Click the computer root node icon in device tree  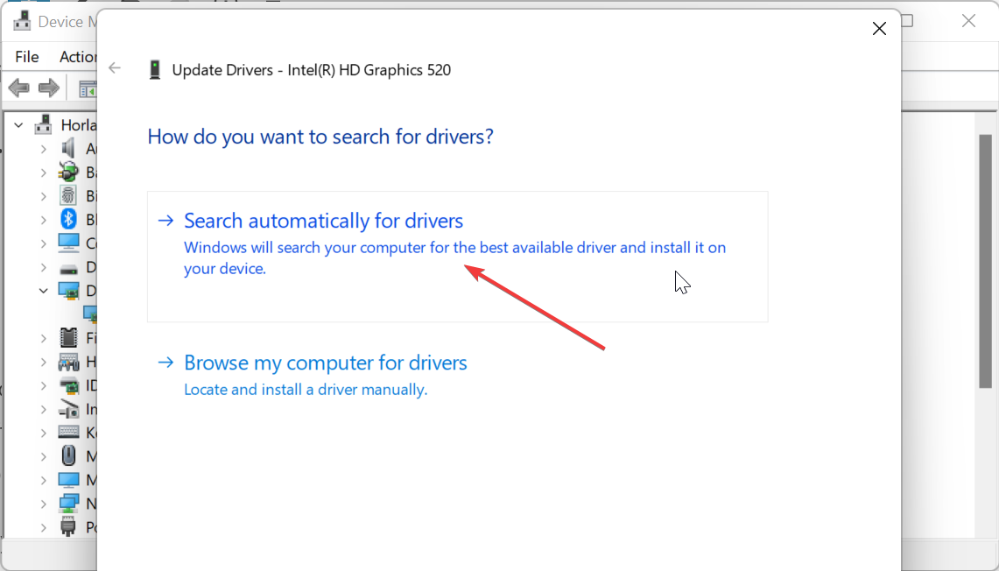point(43,124)
